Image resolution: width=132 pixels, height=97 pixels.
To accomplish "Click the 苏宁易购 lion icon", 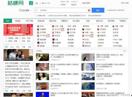I will pyautogui.click(x=38, y=33).
